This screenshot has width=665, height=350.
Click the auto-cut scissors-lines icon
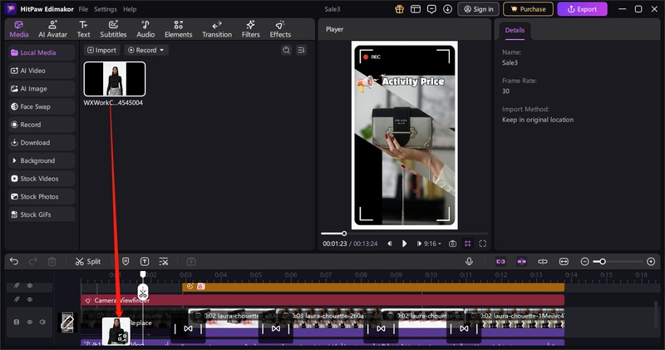164,261
